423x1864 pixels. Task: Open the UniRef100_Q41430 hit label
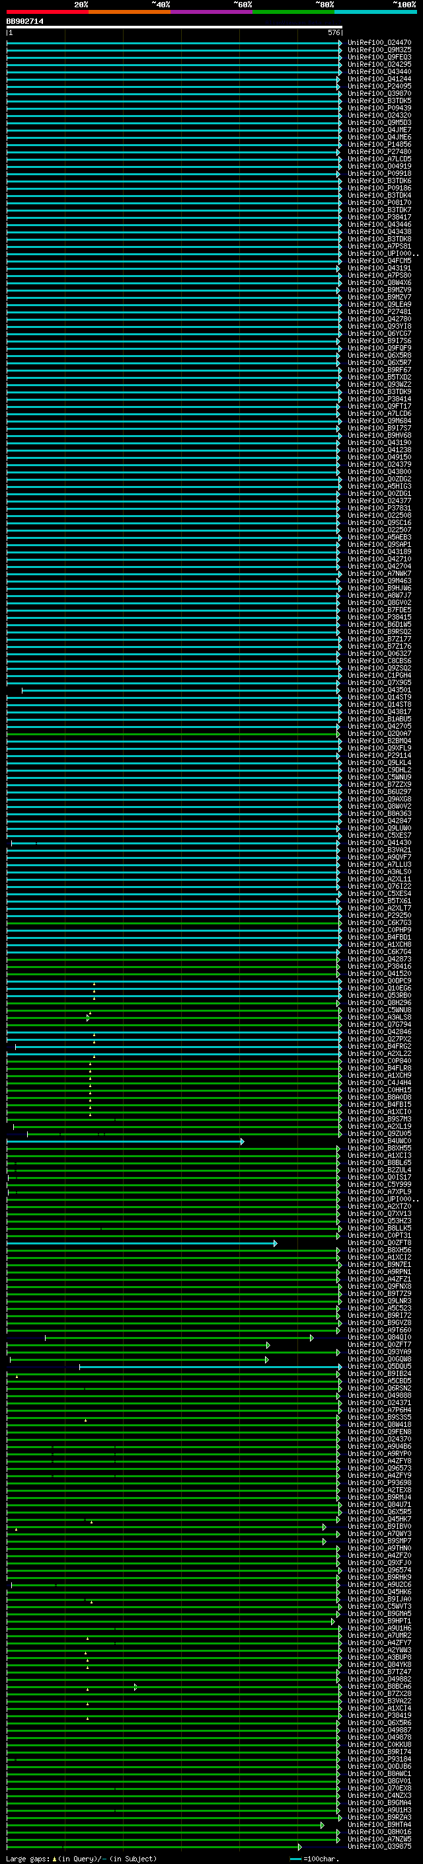coord(379,843)
